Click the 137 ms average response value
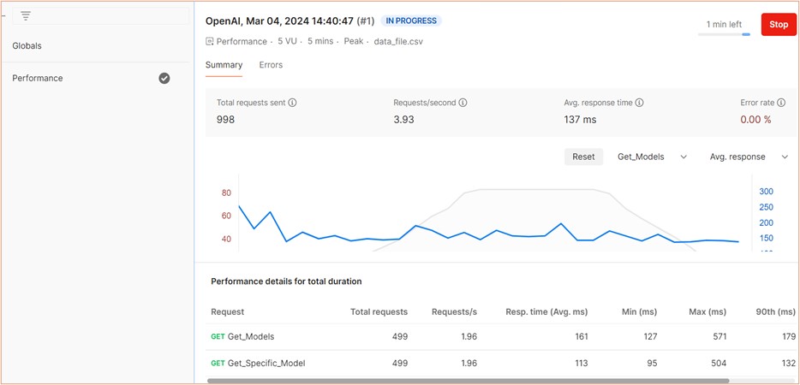This screenshot has width=800, height=385. (580, 120)
